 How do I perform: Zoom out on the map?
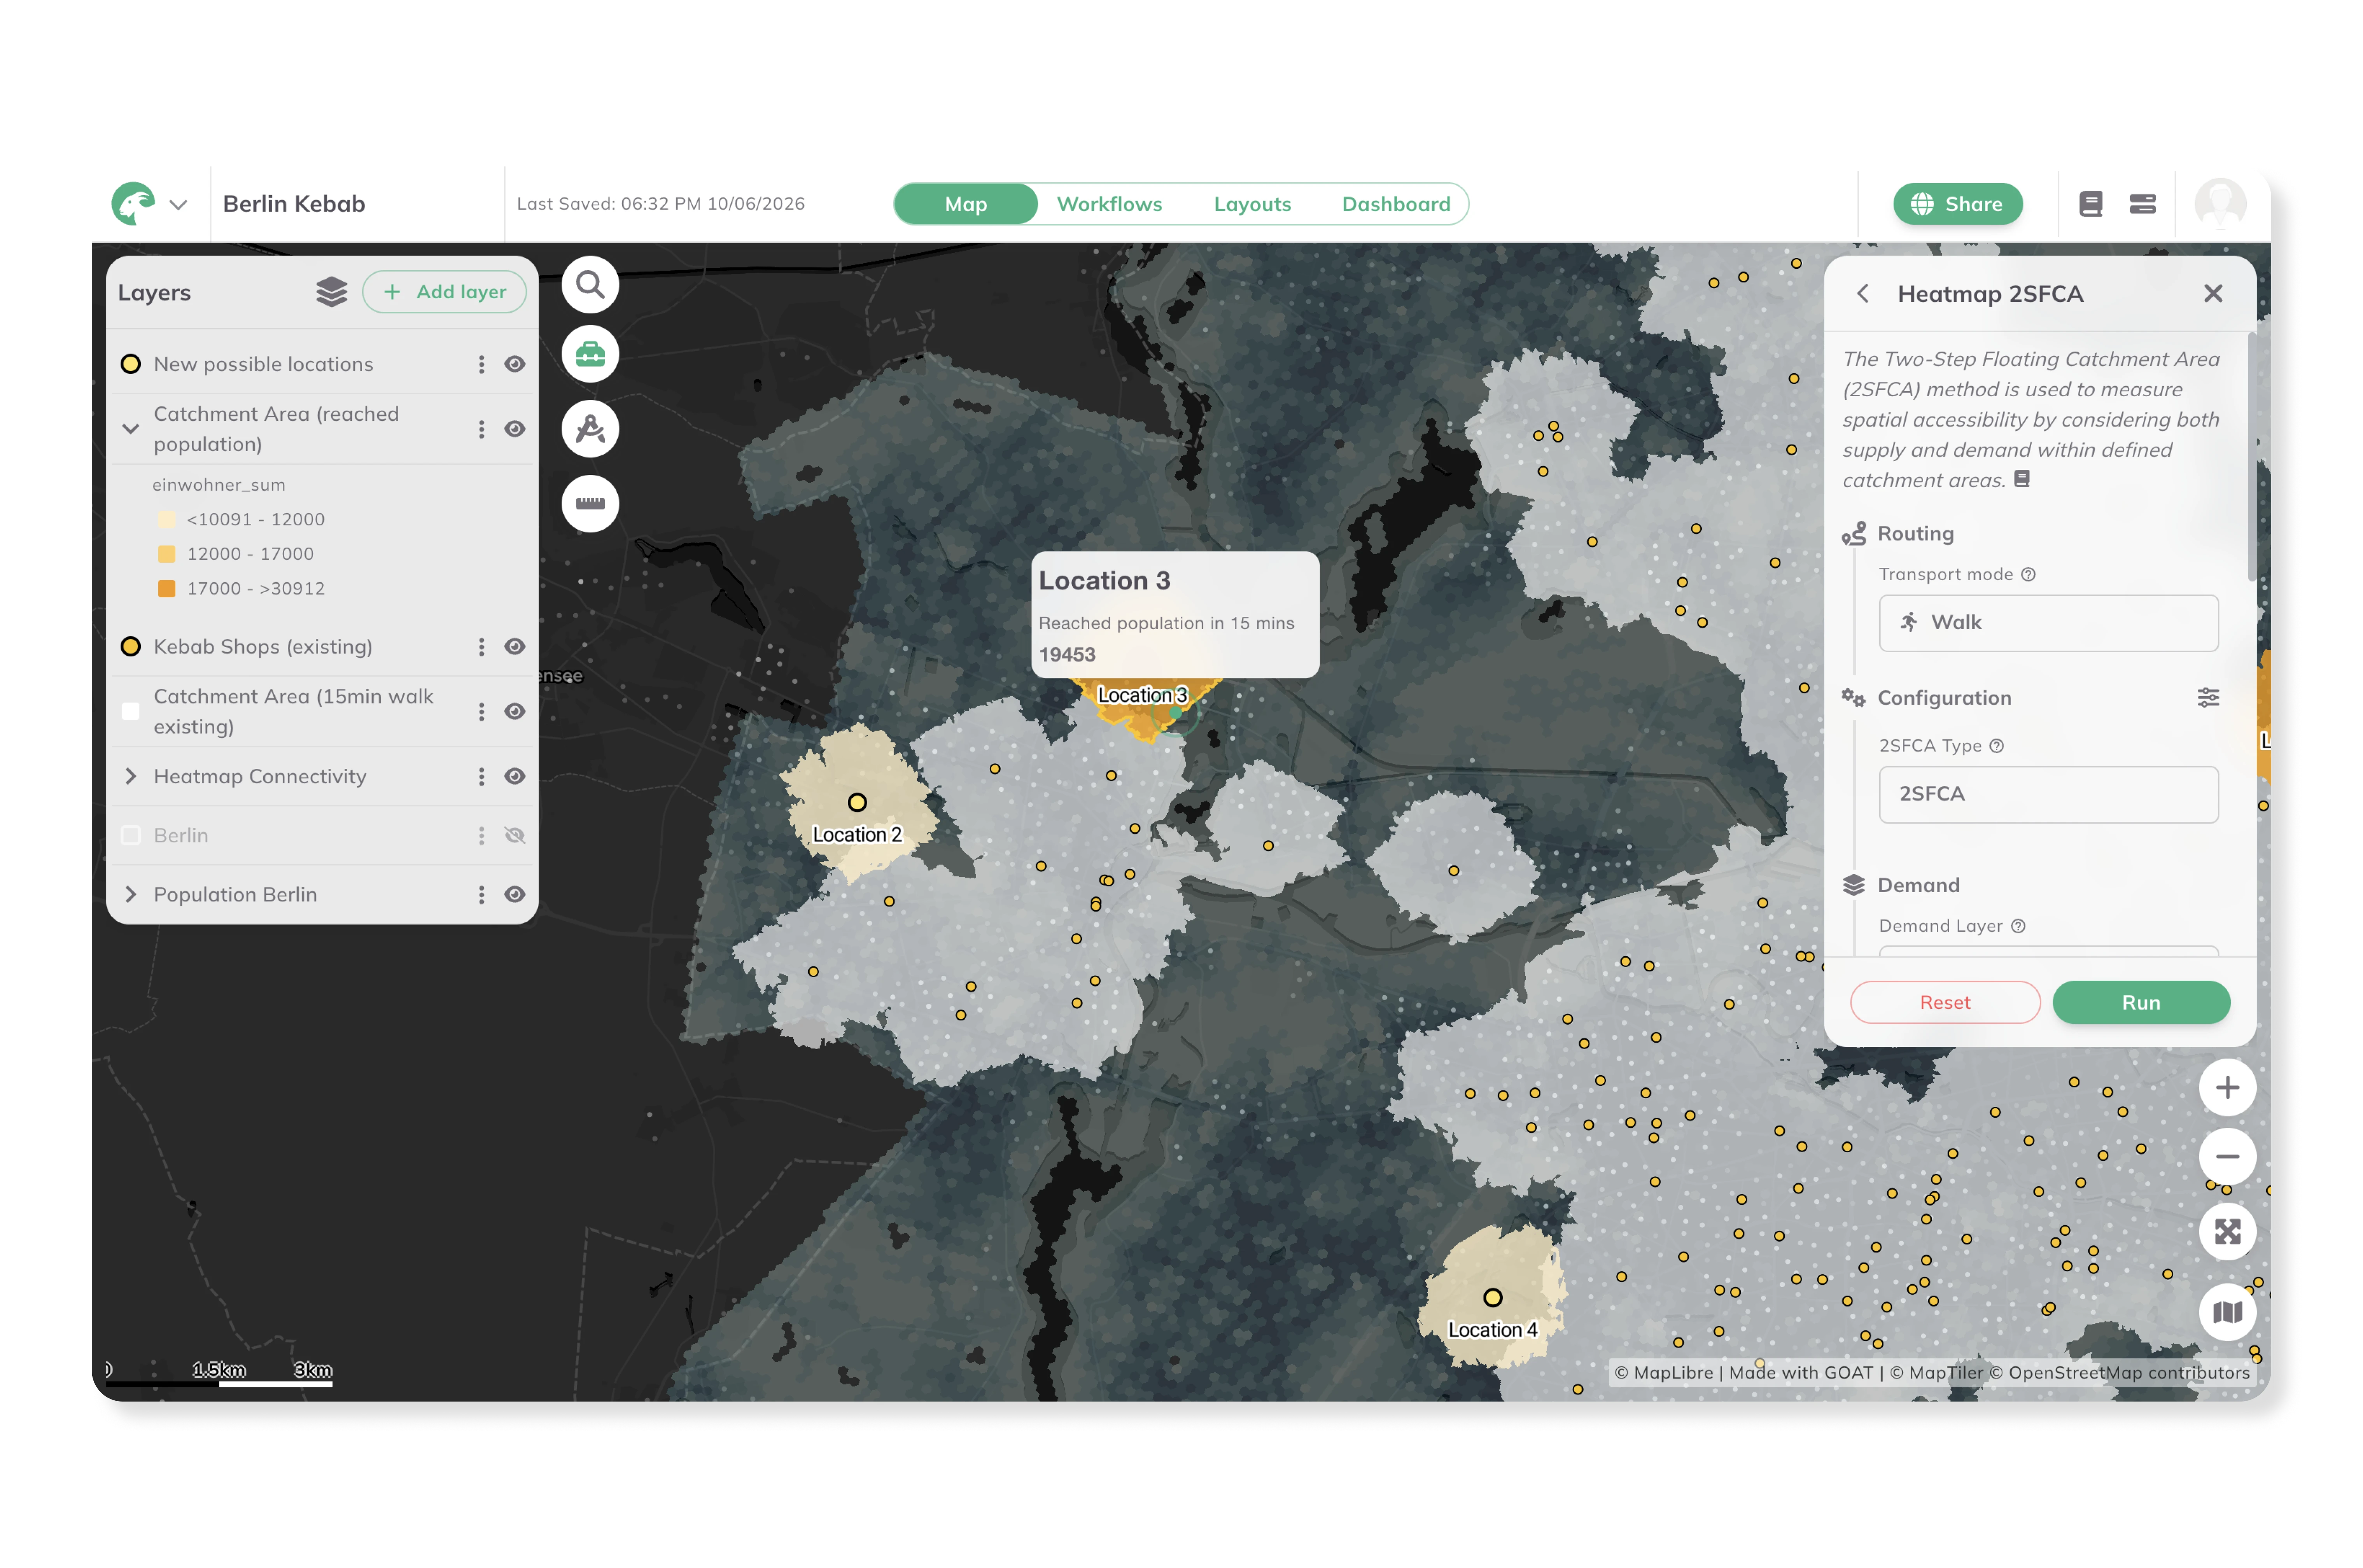pos(2227,1157)
